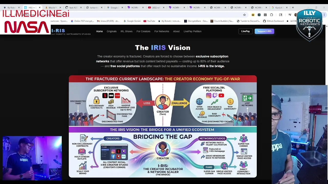Click the Illy Robotic Instruments shield badge

(310, 25)
